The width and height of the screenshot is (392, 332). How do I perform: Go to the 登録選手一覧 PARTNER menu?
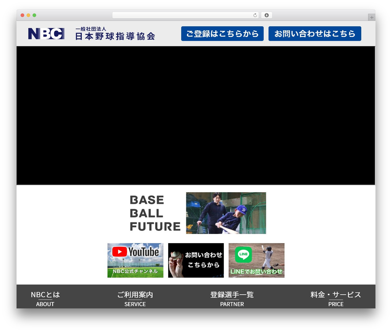click(x=232, y=299)
